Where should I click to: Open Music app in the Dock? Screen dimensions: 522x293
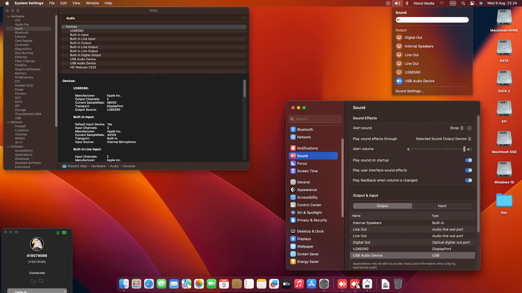(299, 284)
